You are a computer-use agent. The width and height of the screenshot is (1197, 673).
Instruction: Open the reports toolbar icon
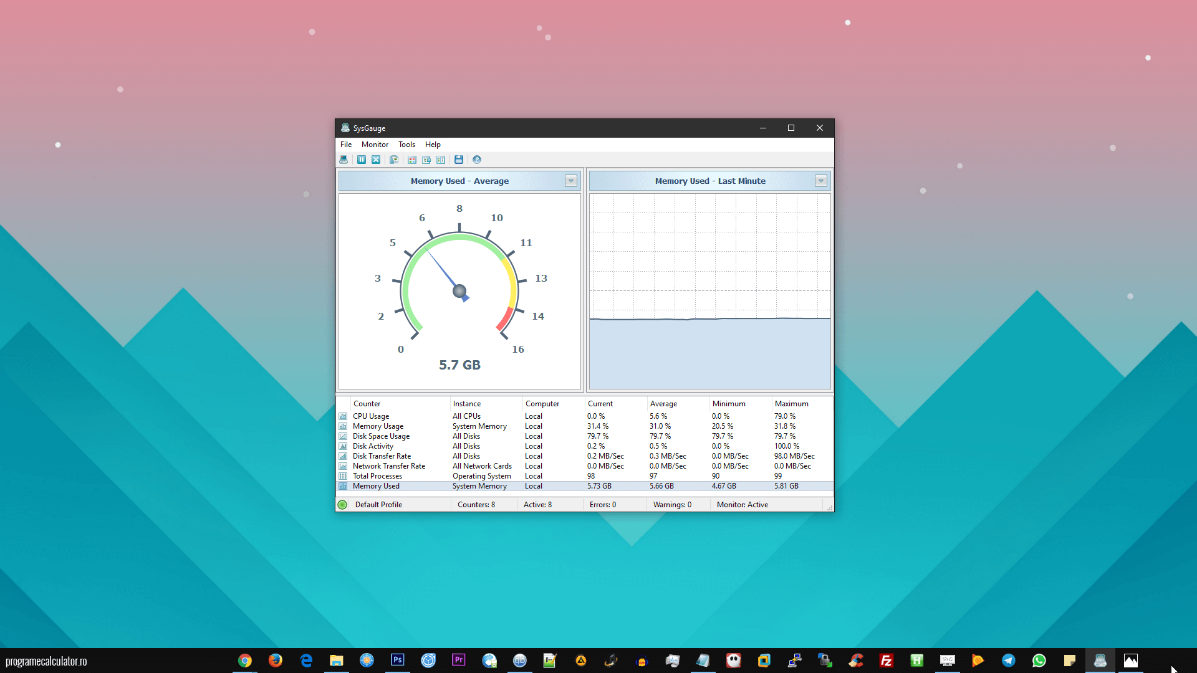click(x=394, y=160)
